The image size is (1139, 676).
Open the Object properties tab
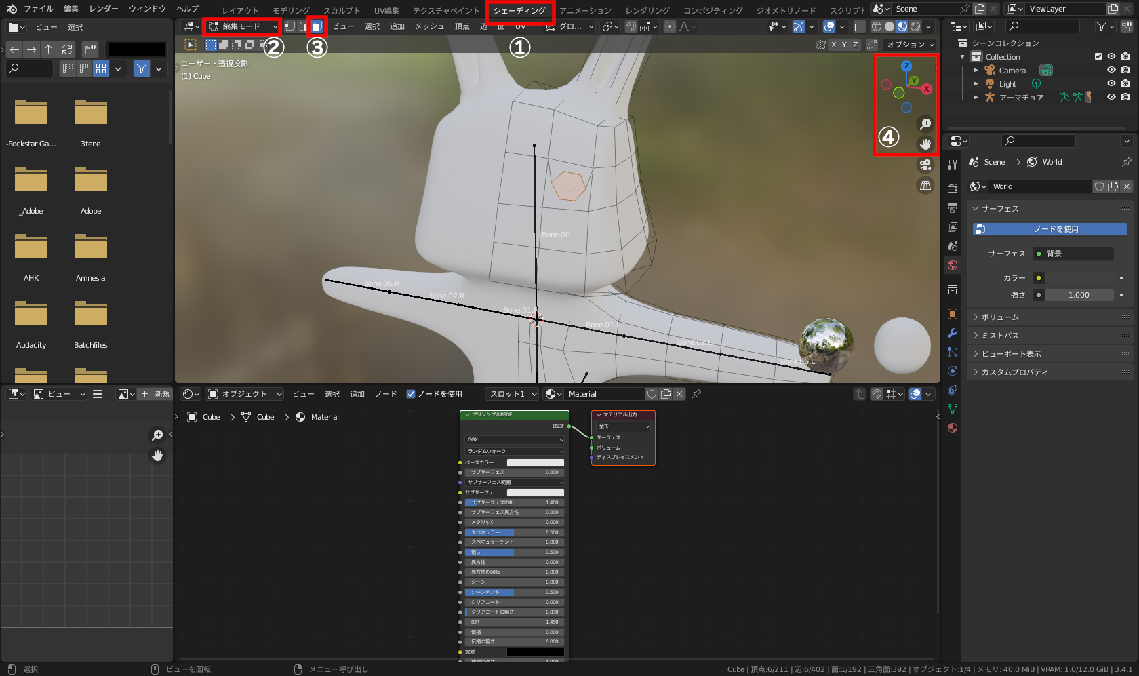(x=953, y=314)
